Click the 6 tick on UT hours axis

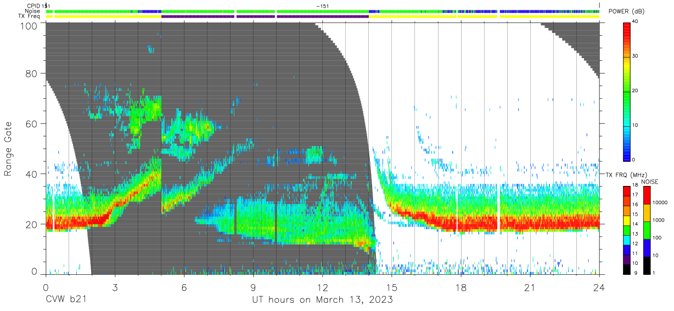tap(184, 287)
